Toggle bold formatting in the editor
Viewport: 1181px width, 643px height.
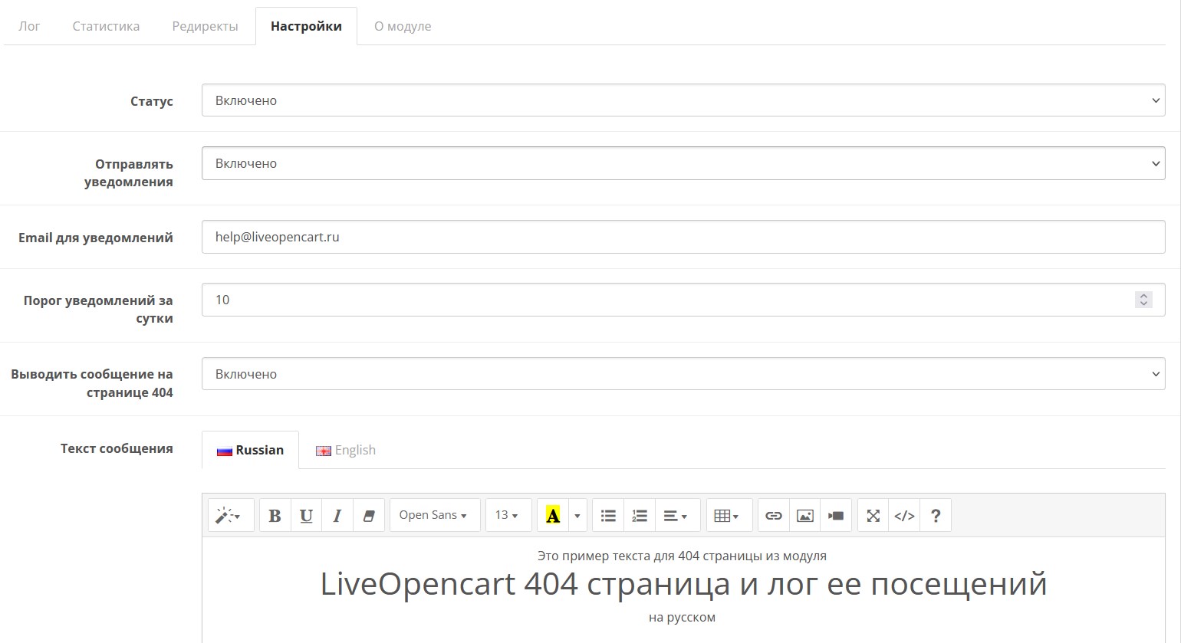click(x=275, y=516)
